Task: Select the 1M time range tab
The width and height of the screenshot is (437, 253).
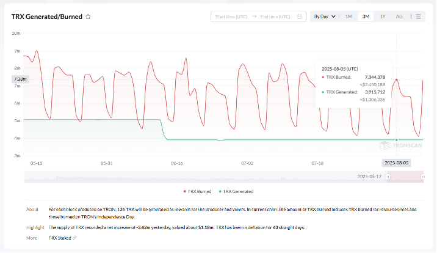Action: coord(349,16)
